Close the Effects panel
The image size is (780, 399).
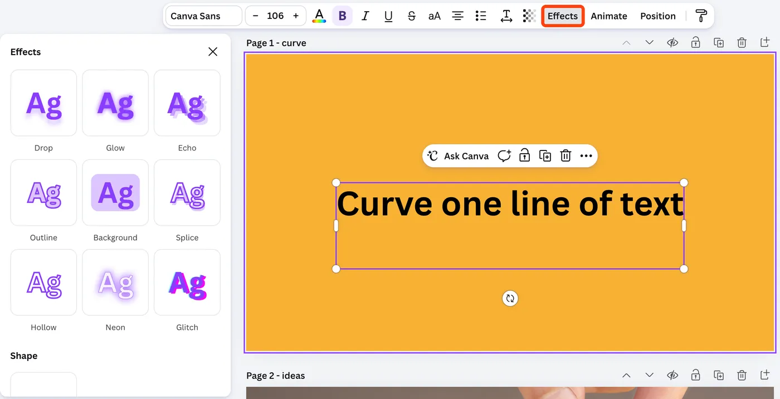click(213, 52)
